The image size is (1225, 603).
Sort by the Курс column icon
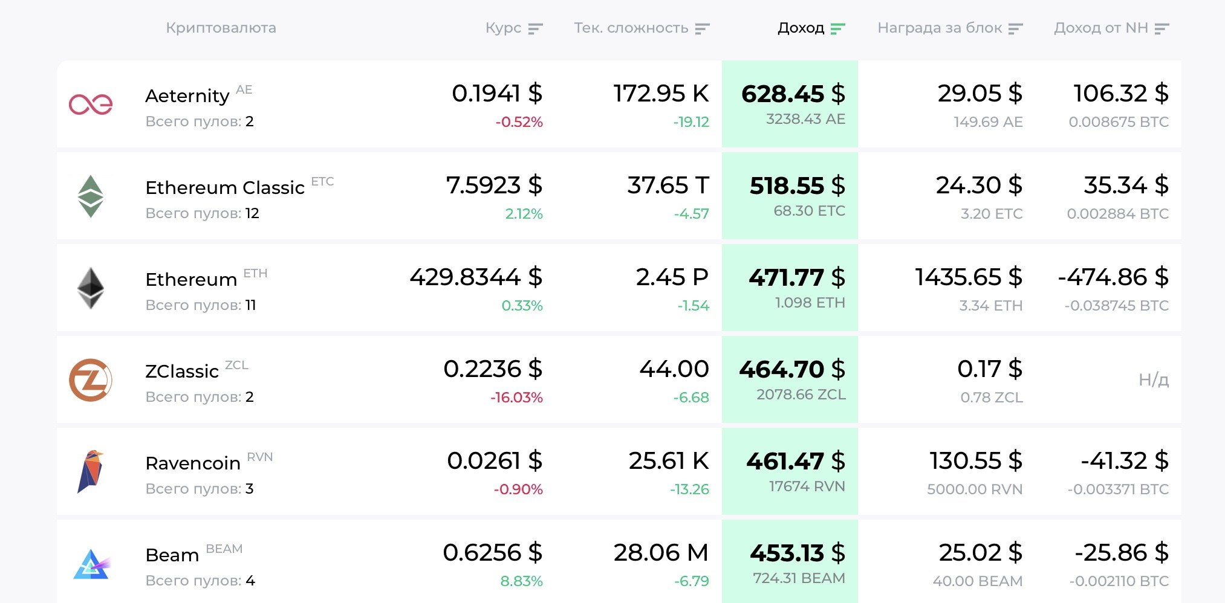(535, 28)
